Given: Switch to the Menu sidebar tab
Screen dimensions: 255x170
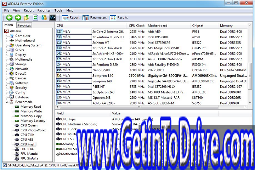Looking at the screenshot, I should pyautogui.click(x=9, y=25).
